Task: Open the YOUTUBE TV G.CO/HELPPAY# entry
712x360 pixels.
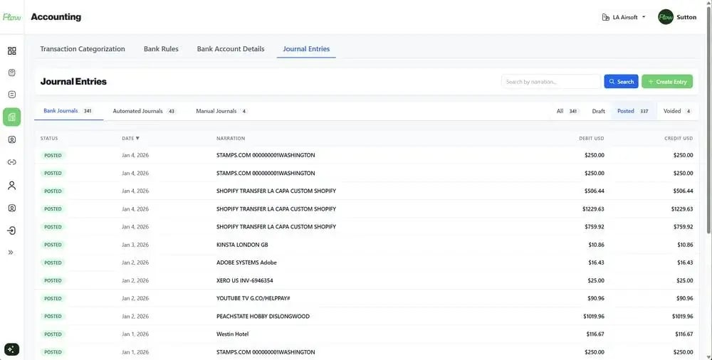Action: click(x=367, y=298)
